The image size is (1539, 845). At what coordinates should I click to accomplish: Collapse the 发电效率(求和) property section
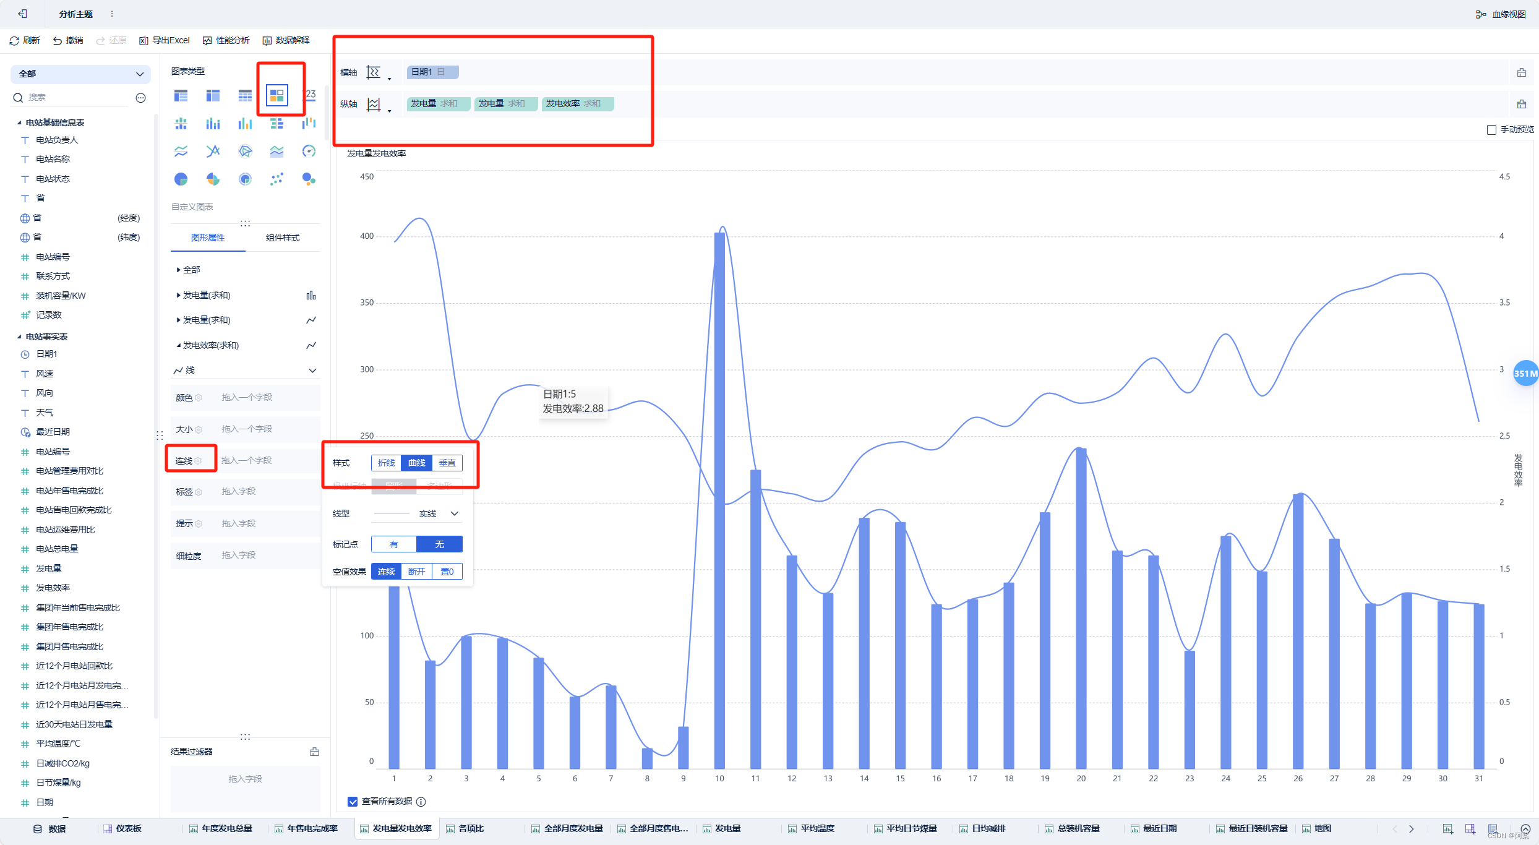[x=178, y=345]
